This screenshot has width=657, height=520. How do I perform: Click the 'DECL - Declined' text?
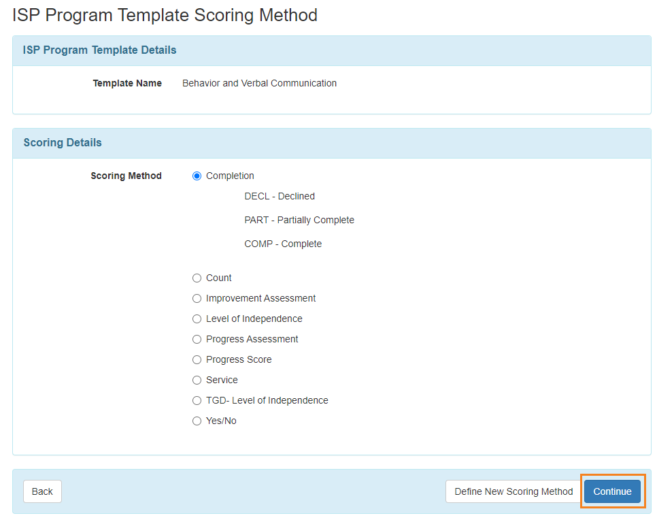tap(280, 196)
